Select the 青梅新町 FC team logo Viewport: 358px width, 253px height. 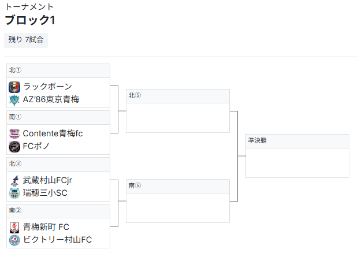[x=14, y=228]
